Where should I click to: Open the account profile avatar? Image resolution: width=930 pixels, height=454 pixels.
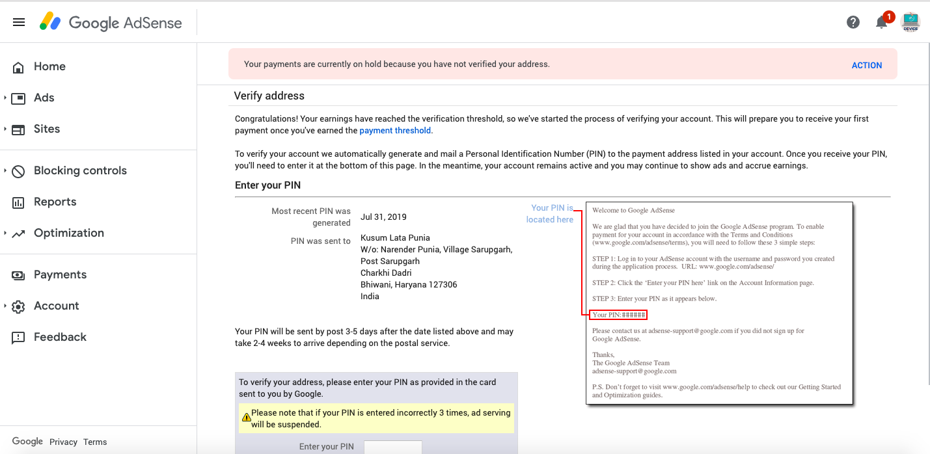[x=910, y=22]
